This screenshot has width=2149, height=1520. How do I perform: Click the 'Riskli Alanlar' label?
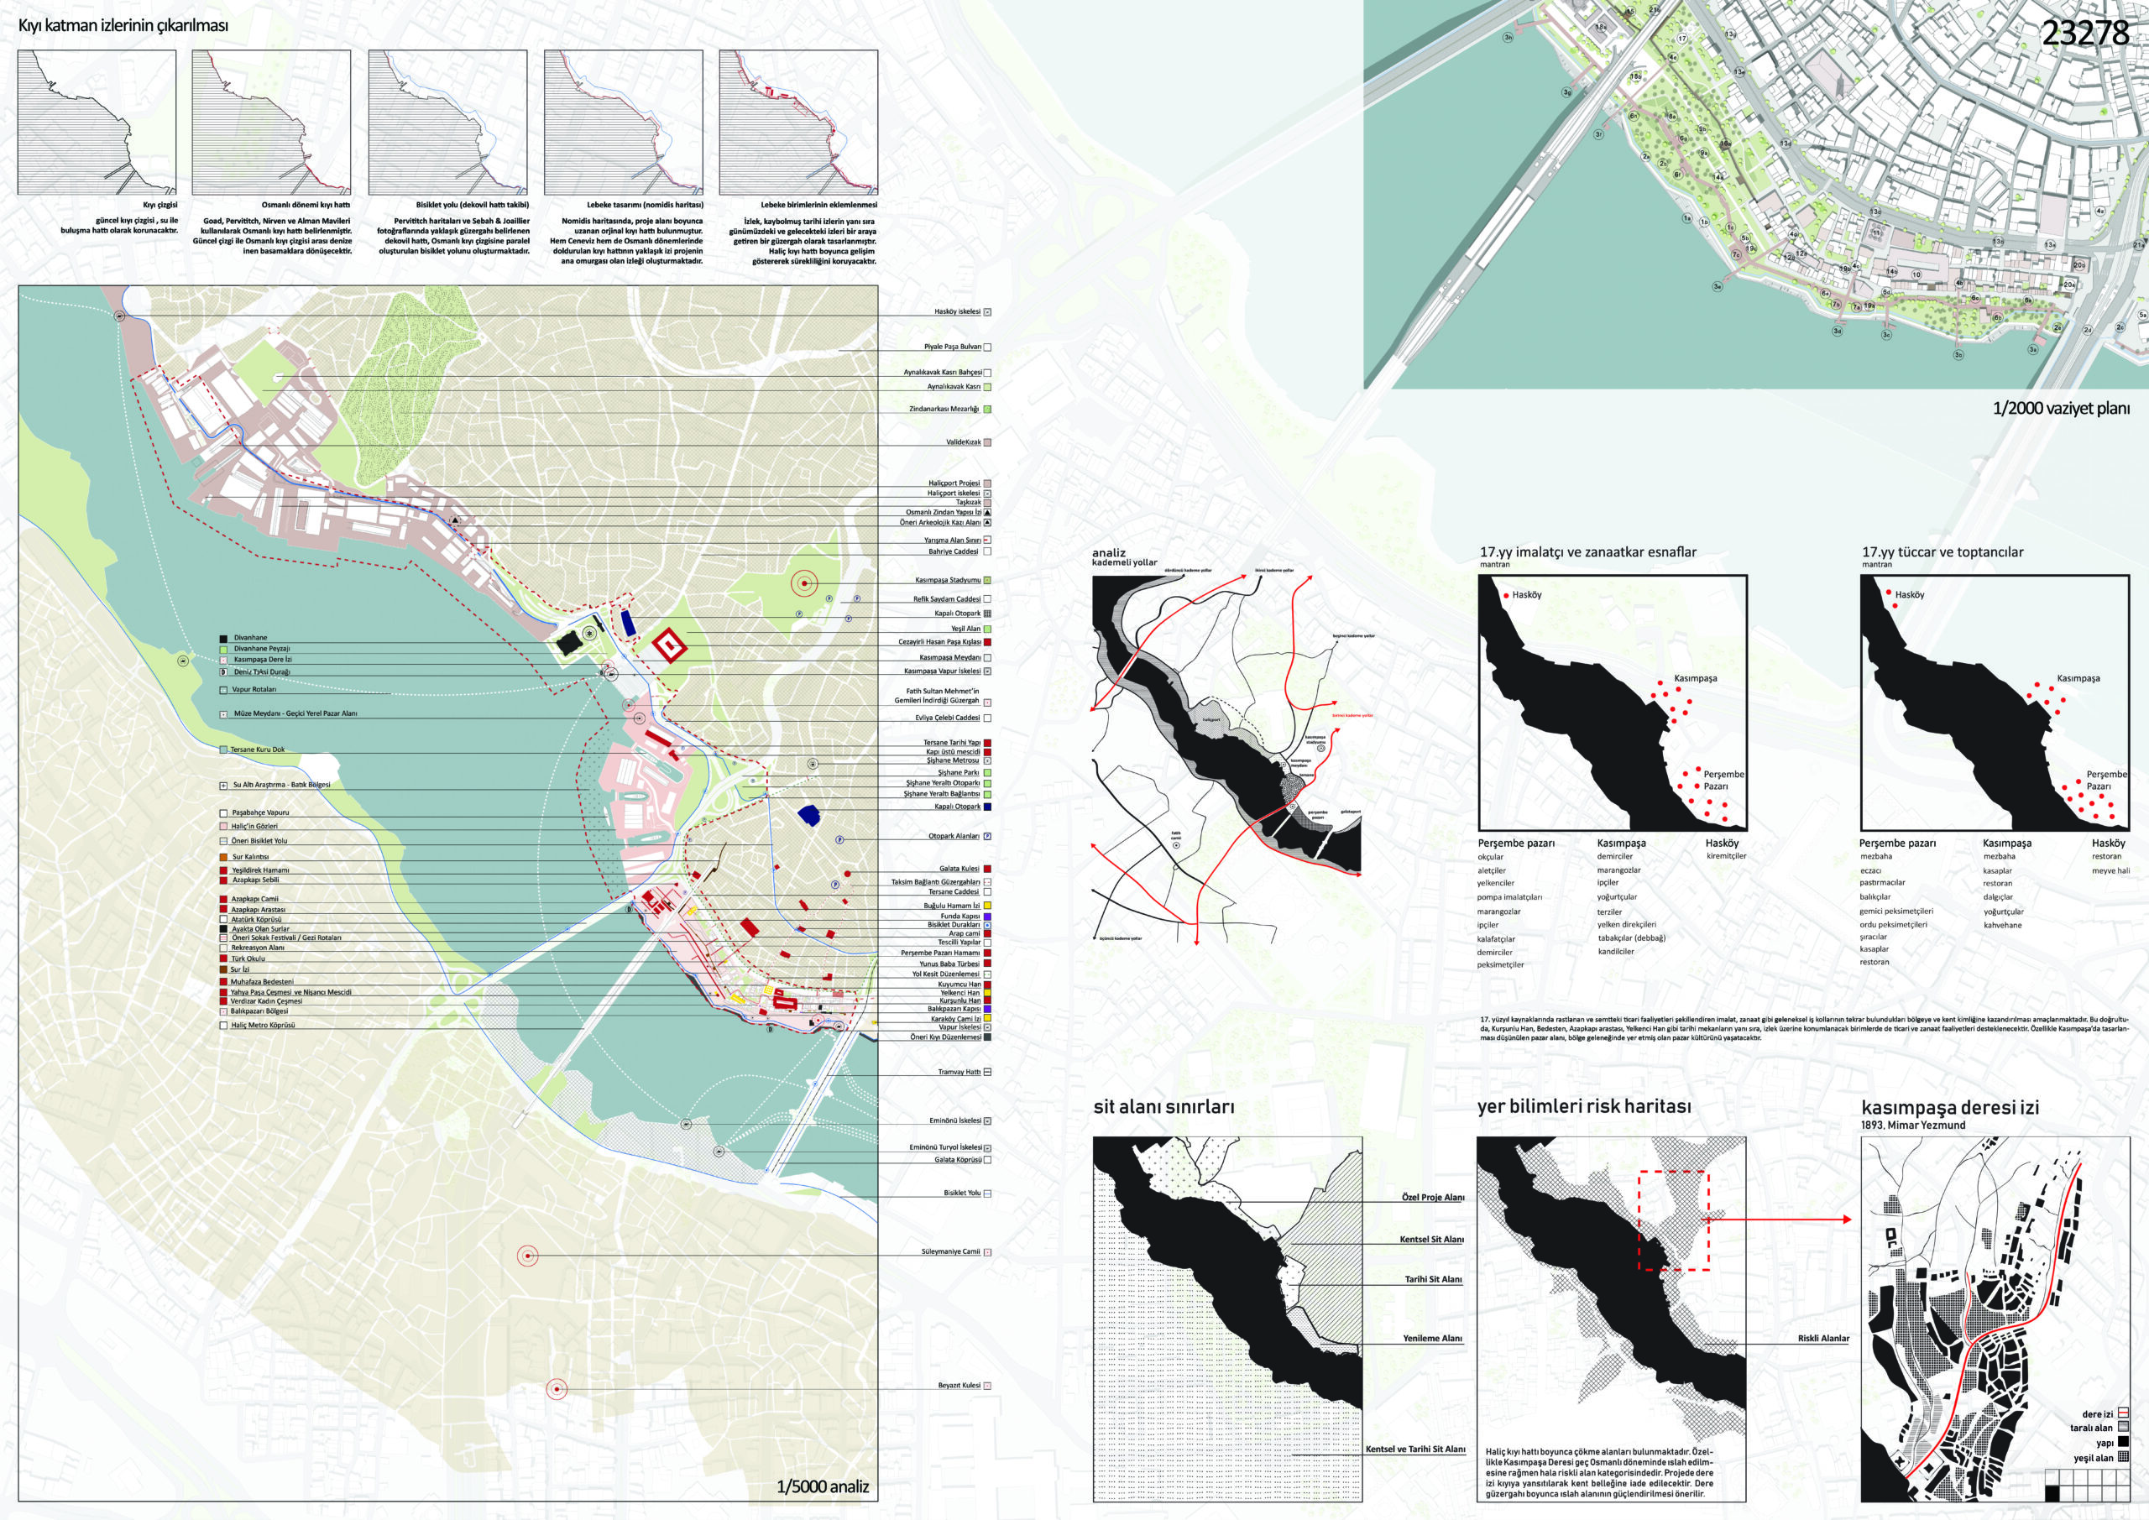[1822, 1339]
